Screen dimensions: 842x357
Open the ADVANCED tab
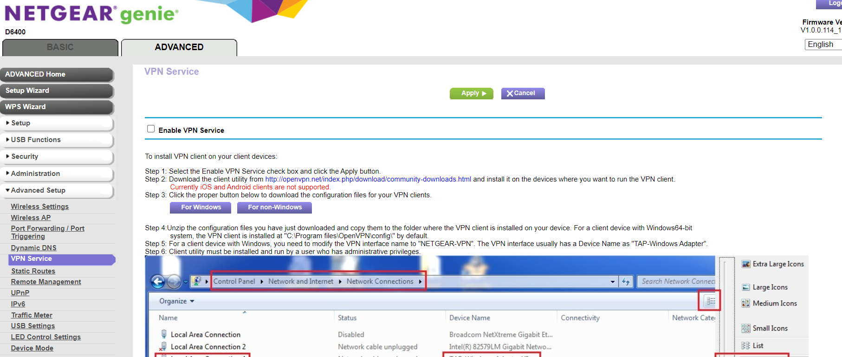179,47
